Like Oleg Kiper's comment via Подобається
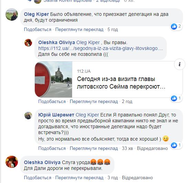 [38, 30]
